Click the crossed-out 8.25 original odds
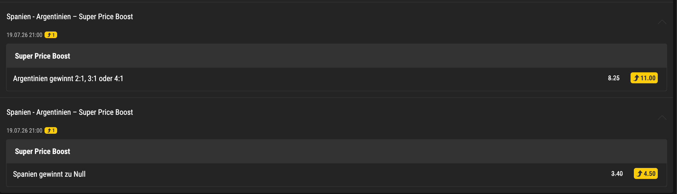Viewport: 677px width, 194px height. [614, 78]
